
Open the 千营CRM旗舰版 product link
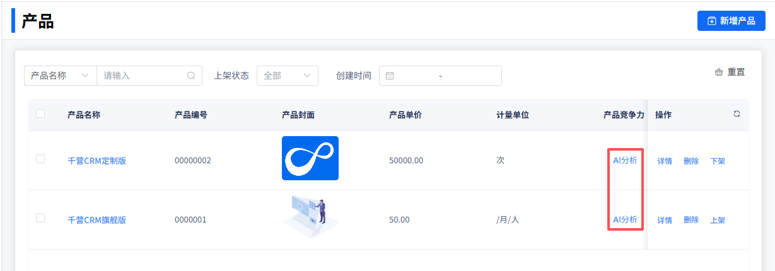tap(96, 220)
